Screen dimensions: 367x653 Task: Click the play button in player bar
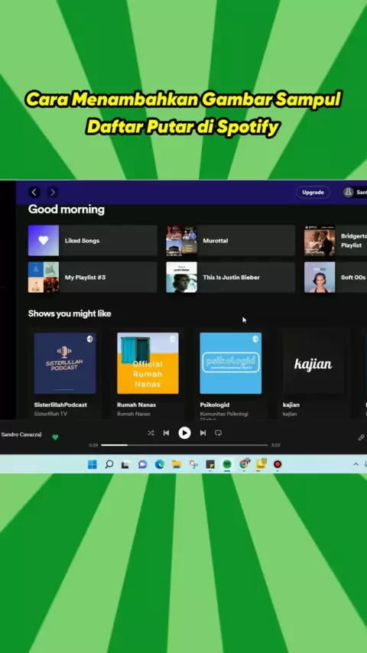click(x=184, y=433)
